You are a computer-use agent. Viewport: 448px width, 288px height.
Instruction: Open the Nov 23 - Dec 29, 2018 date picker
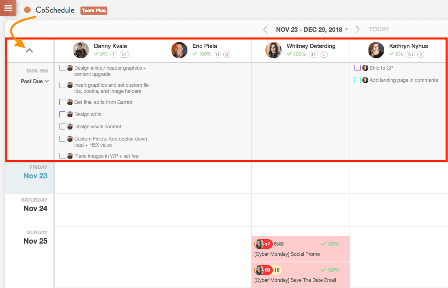312,30
